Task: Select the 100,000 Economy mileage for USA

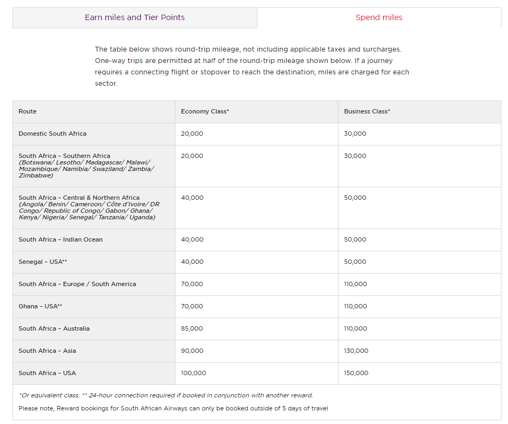Action: pos(193,373)
